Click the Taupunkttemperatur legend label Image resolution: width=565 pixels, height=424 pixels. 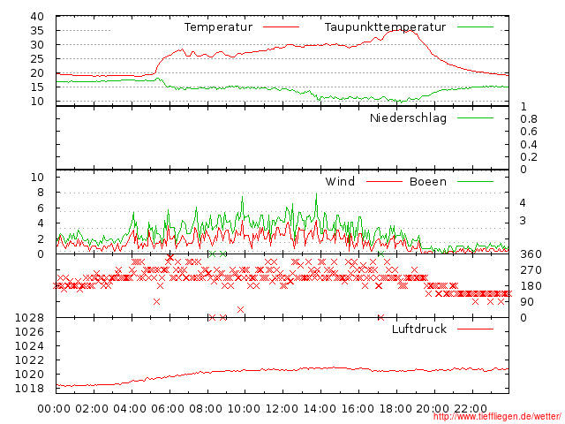pyautogui.click(x=385, y=27)
